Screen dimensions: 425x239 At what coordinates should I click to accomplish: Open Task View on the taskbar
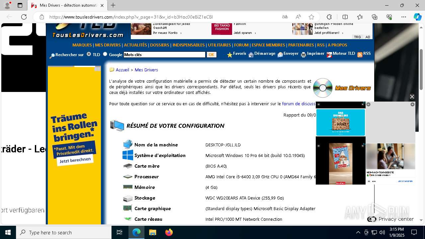coord(120,232)
